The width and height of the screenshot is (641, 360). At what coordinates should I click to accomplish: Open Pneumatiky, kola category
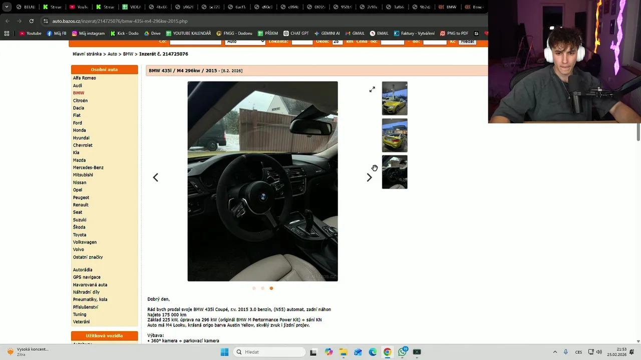90,299
